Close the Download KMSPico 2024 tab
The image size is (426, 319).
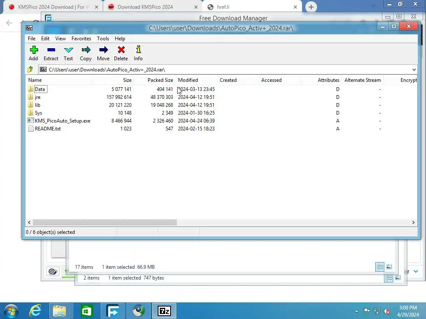(x=196, y=7)
